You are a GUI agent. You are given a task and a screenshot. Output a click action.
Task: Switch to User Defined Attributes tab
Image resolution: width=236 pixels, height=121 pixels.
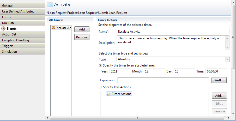tap(22, 11)
